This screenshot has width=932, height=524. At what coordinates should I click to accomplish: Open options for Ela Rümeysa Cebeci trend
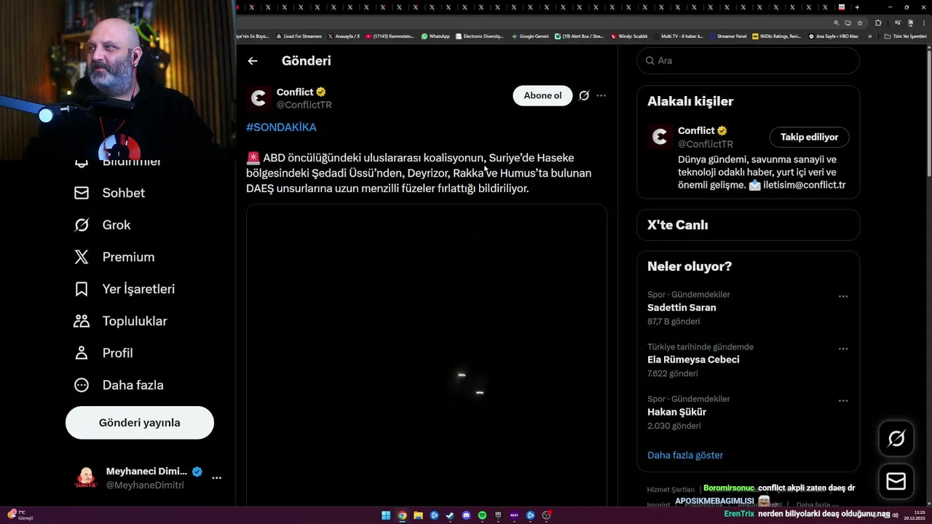pos(843,349)
